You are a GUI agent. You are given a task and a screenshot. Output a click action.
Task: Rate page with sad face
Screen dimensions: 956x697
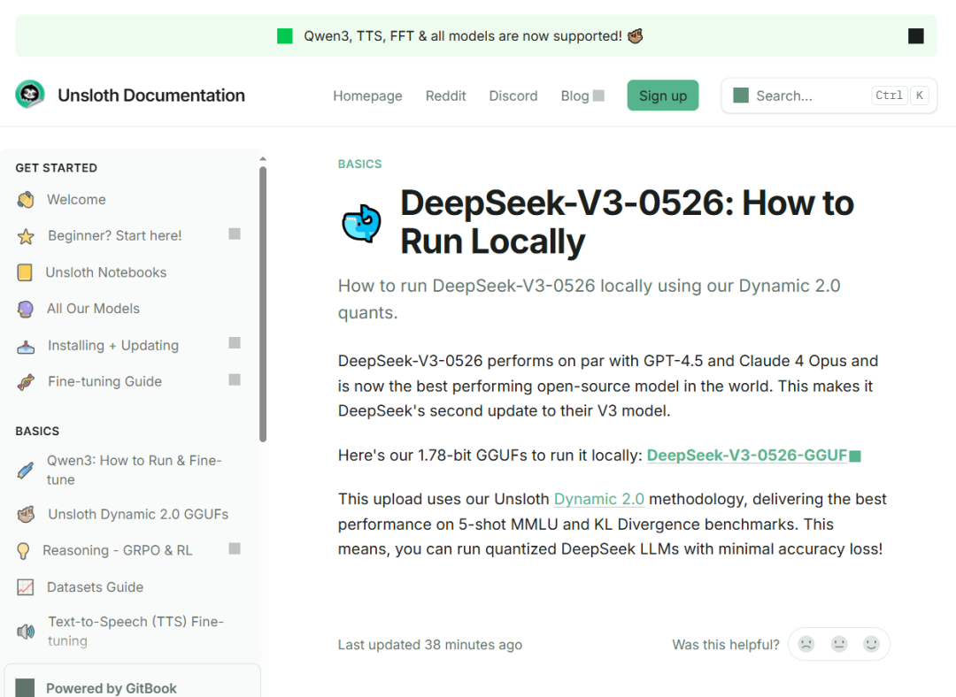(x=806, y=644)
